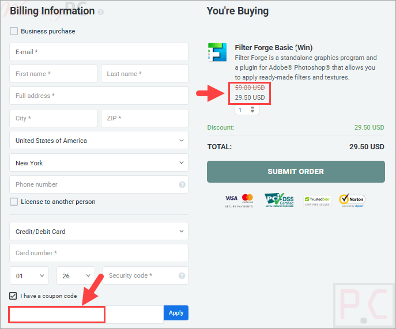This screenshot has height=329, width=396.
Task: Click the TrustedSite certified badge
Action: (317, 201)
